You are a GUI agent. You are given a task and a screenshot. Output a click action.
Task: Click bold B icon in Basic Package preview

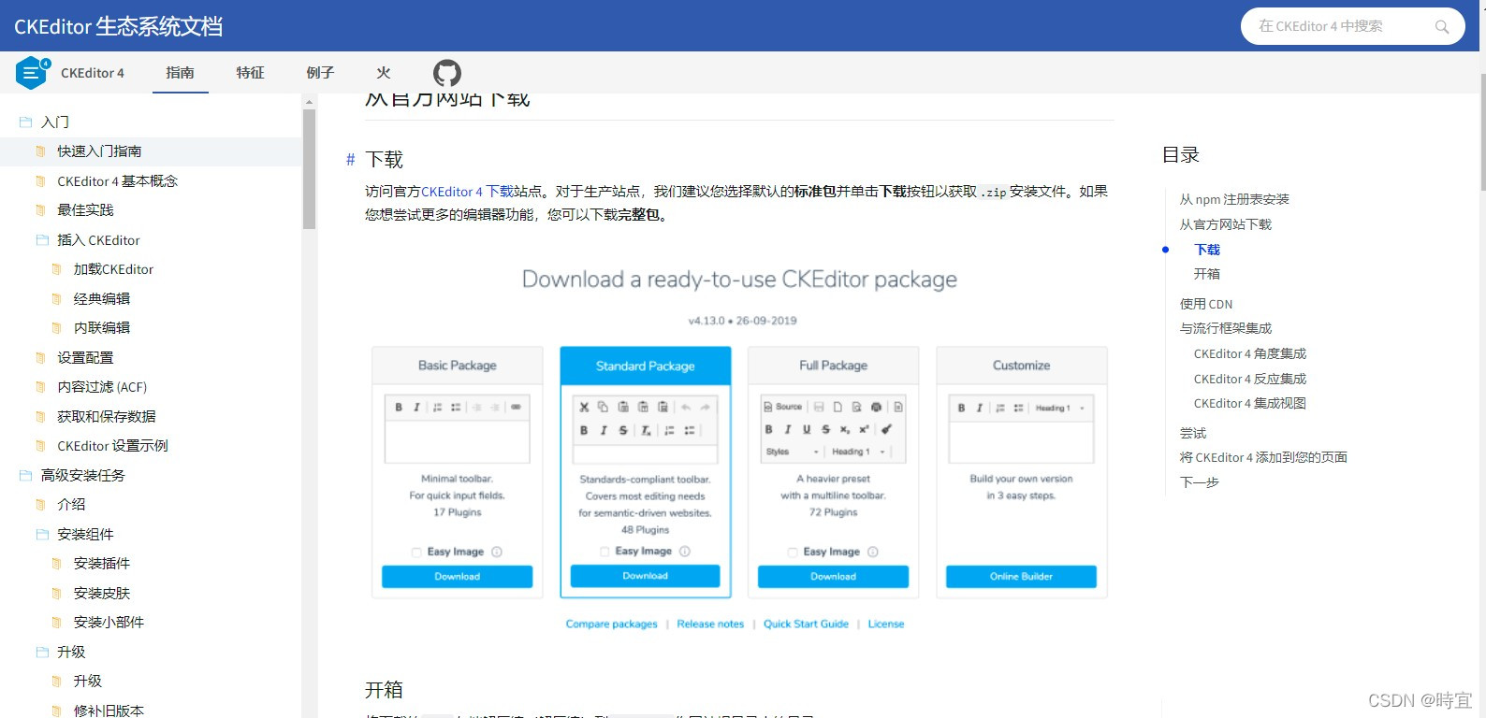coord(399,408)
